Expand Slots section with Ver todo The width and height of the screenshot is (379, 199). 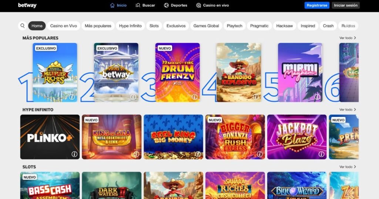(348, 167)
